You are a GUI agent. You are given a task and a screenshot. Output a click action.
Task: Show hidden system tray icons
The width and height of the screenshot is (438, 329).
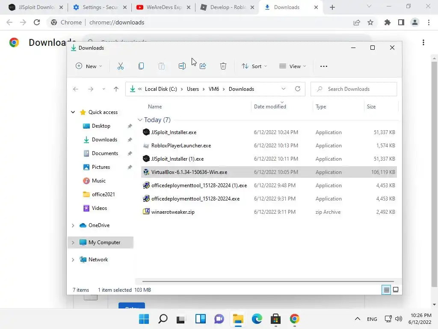357,319
